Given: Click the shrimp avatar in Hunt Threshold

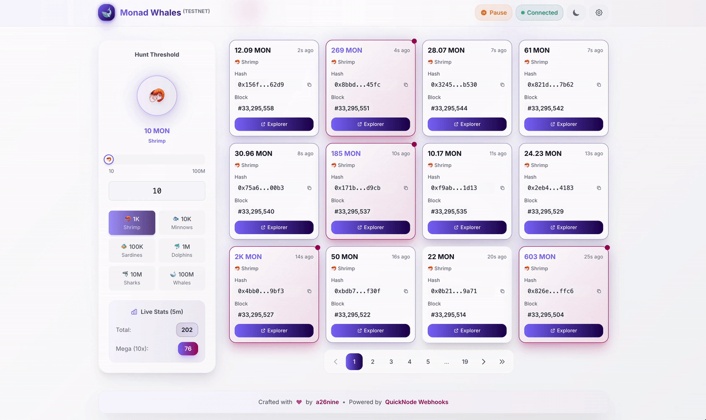Looking at the screenshot, I should 157,96.
